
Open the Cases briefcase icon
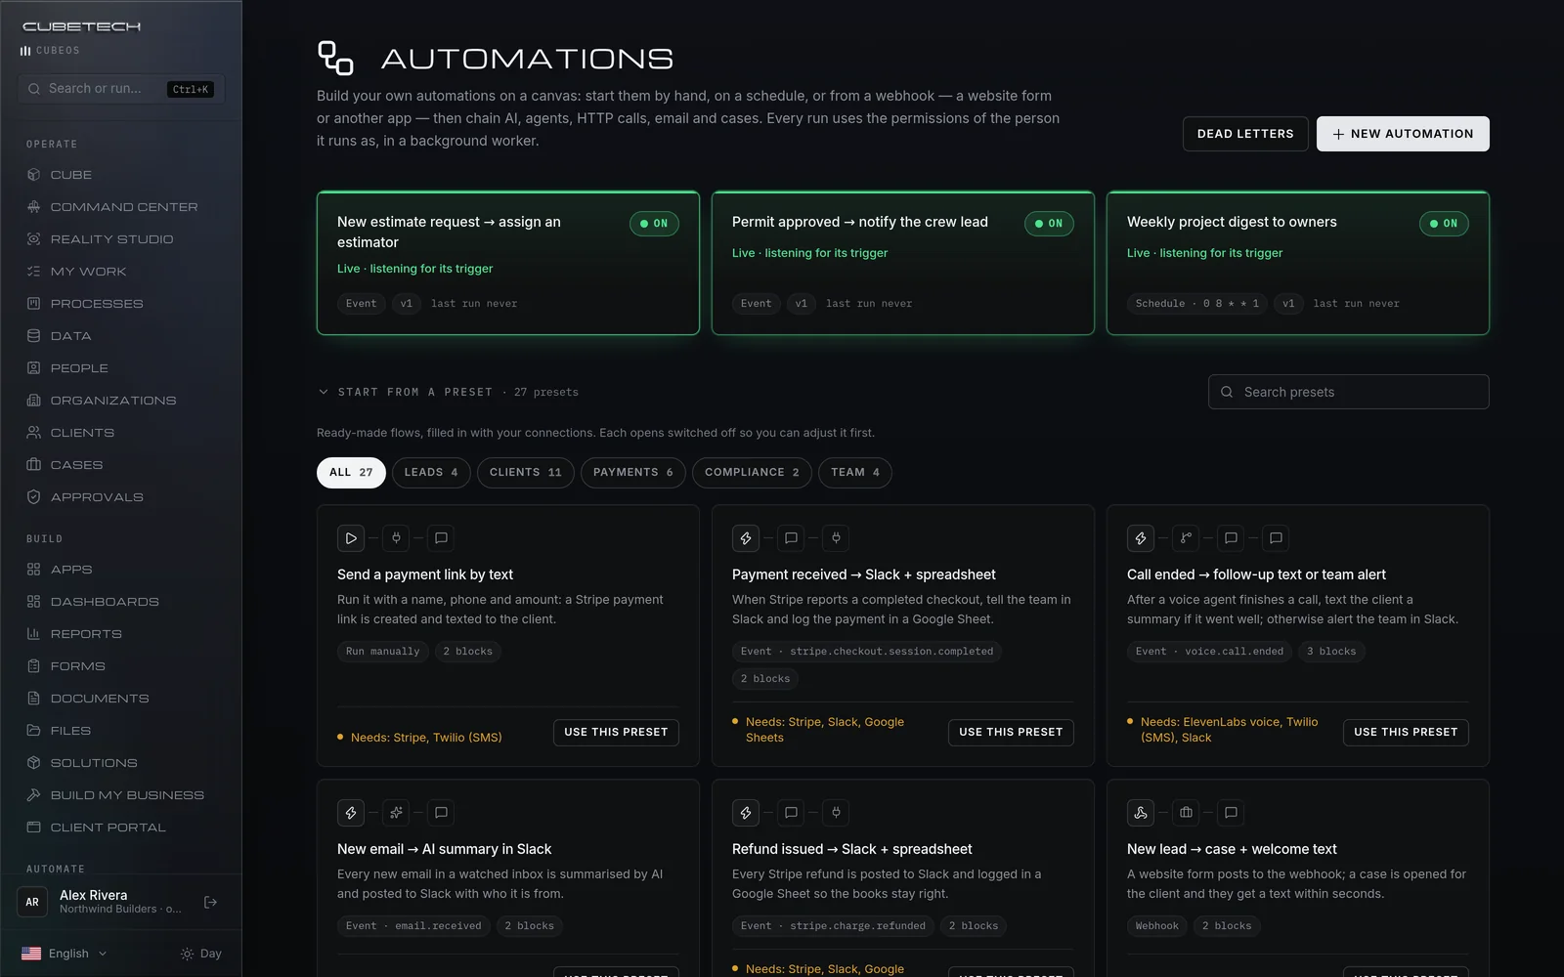(34, 465)
